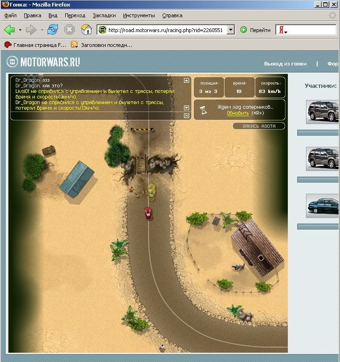
Task: Click the partially visible Фор forum link
Action: pyautogui.click(x=333, y=64)
